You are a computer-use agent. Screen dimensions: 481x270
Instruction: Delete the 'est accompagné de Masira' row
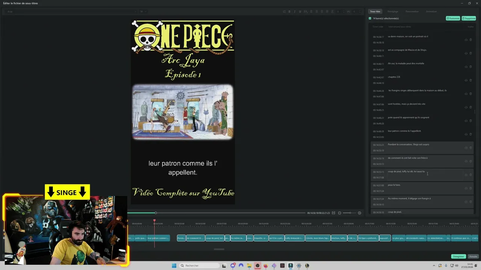pos(470,53)
